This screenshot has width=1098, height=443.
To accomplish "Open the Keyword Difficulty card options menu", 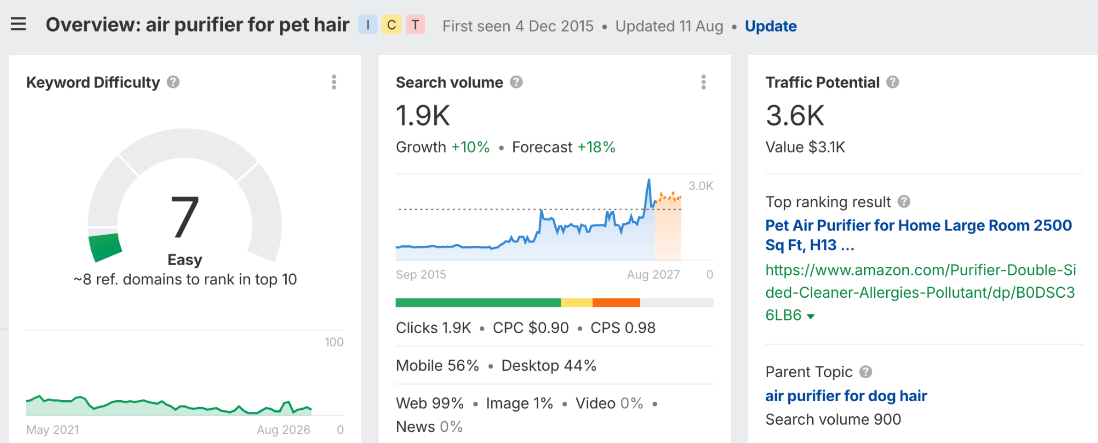I will tap(334, 82).
